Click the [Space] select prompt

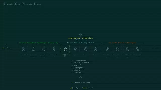[x=87, y=88]
